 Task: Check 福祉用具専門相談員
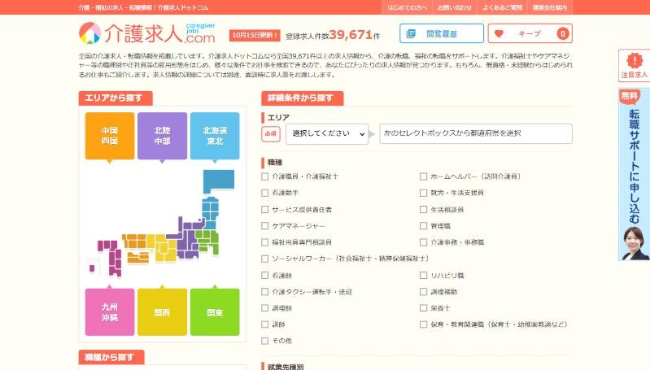265,242
